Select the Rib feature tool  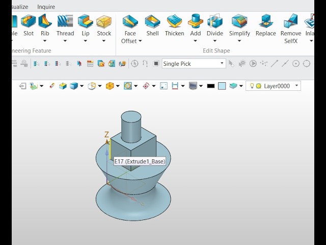pos(45,25)
